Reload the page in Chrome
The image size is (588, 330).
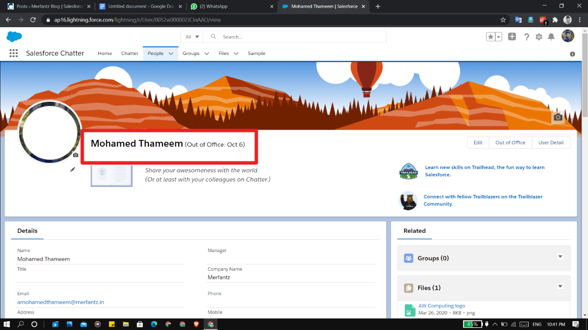(x=33, y=20)
